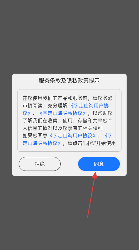Click dialog title 服务条款及隐私政策提示
139x250 pixels.
69,81
